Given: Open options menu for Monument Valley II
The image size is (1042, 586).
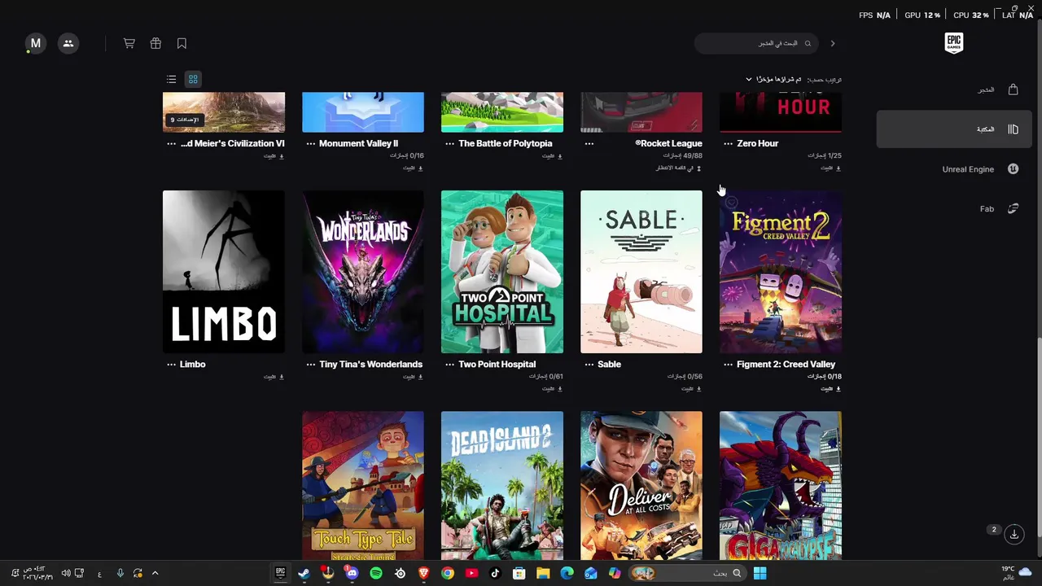Looking at the screenshot, I should point(310,143).
